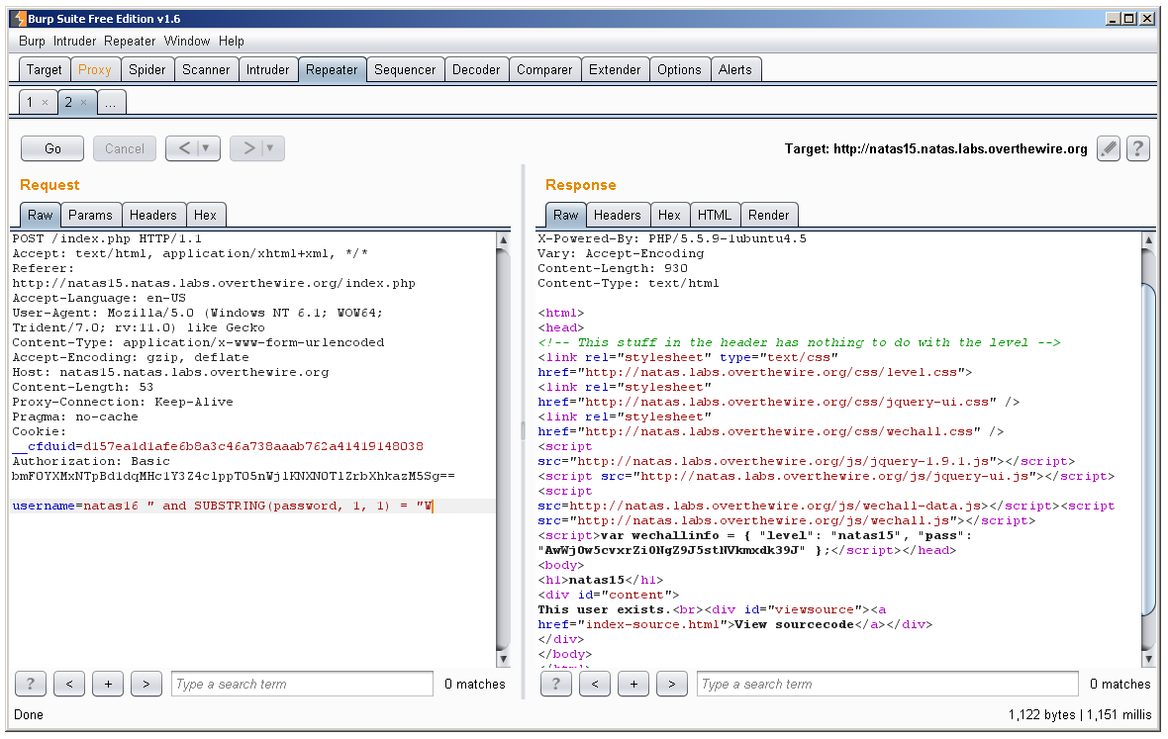Click response search help question button
The image size is (1168, 739).
pos(555,684)
